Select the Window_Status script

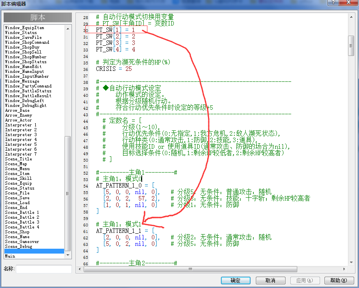21,33
